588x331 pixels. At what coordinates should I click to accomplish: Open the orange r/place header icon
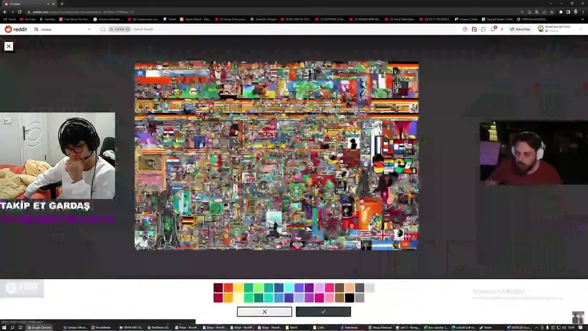pyautogui.click(x=474, y=29)
